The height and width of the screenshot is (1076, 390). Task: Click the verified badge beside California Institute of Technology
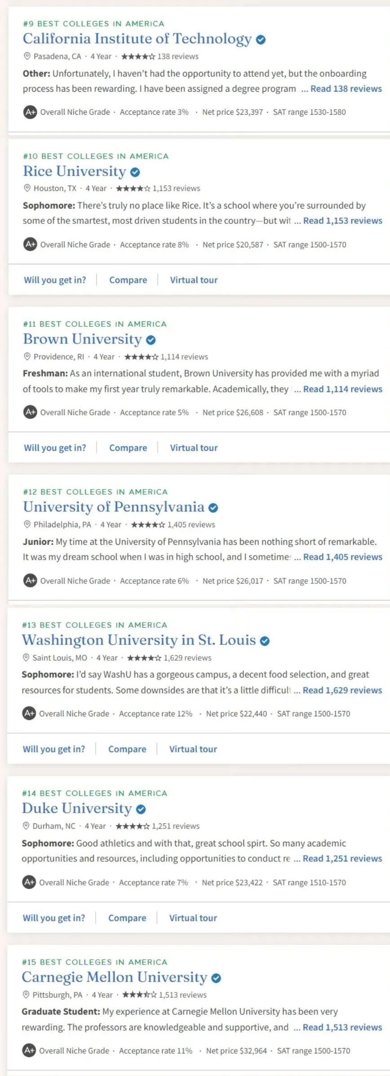261,40
